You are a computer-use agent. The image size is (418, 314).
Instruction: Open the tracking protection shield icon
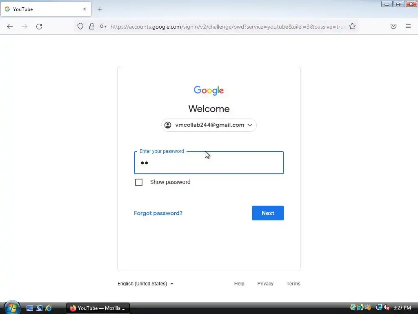[80, 26]
